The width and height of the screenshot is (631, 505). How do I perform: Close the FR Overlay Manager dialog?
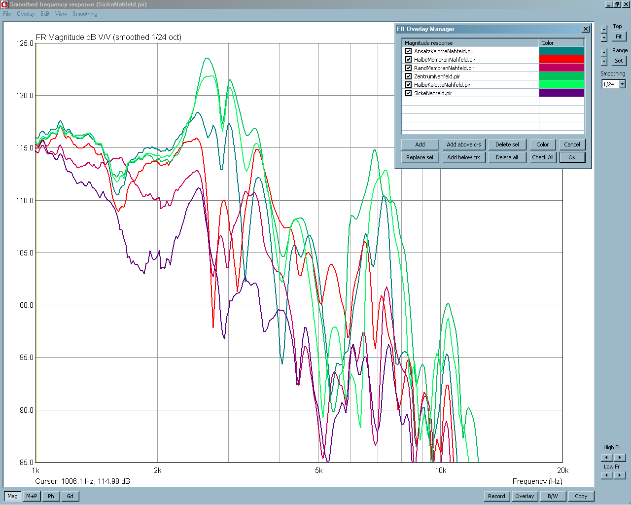(585, 29)
